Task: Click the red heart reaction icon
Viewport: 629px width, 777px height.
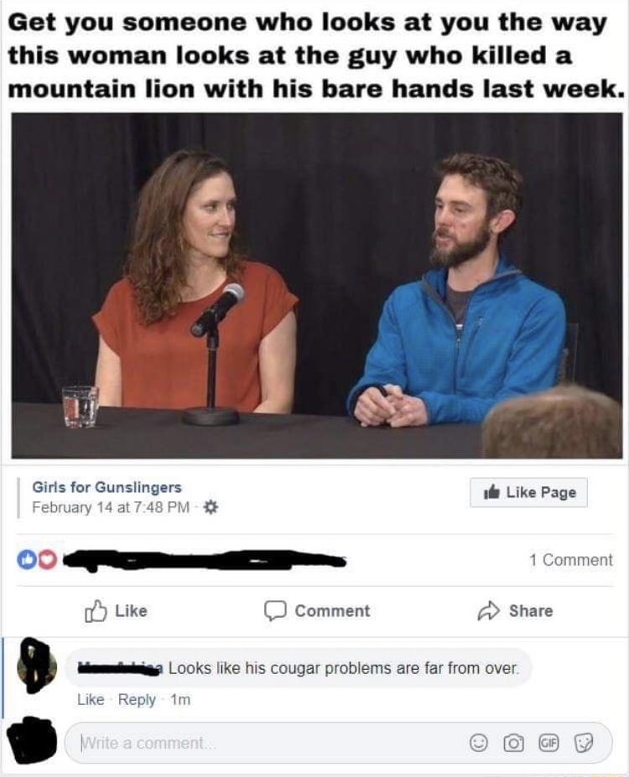Action: pos(47,560)
